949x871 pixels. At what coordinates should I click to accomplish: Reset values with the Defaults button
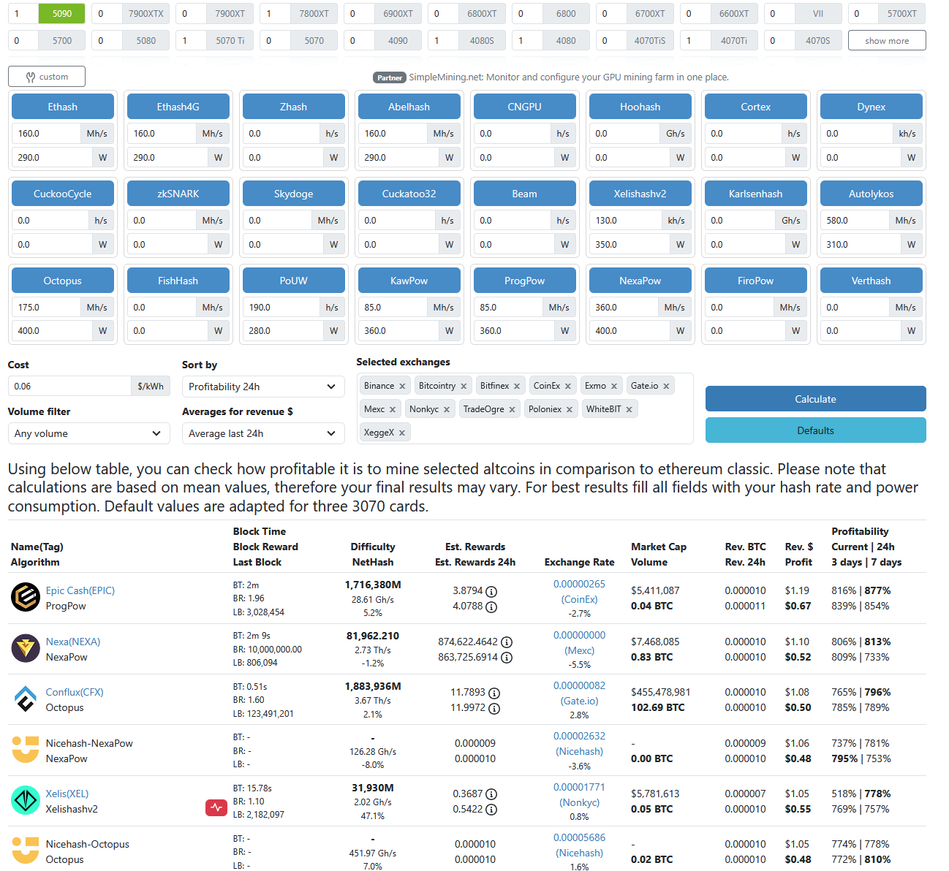coord(816,430)
